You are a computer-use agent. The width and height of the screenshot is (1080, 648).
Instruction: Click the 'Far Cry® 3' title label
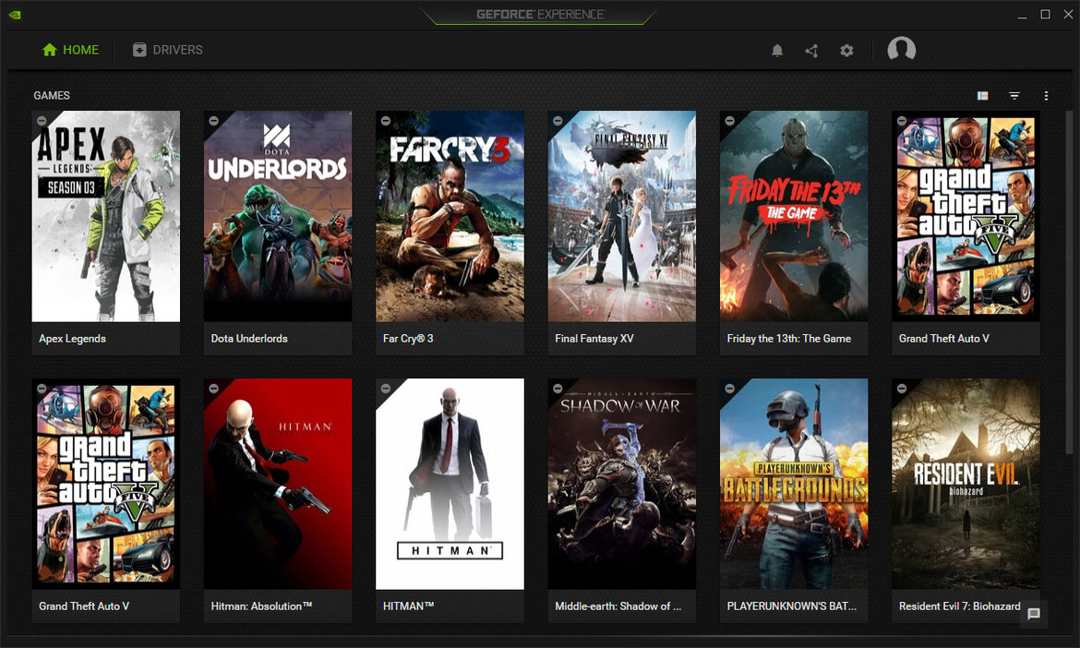pyautogui.click(x=408, y=339)
